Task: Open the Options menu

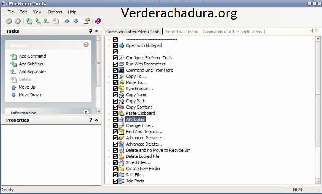Action: pyautogui.click(x=54, y=12)
